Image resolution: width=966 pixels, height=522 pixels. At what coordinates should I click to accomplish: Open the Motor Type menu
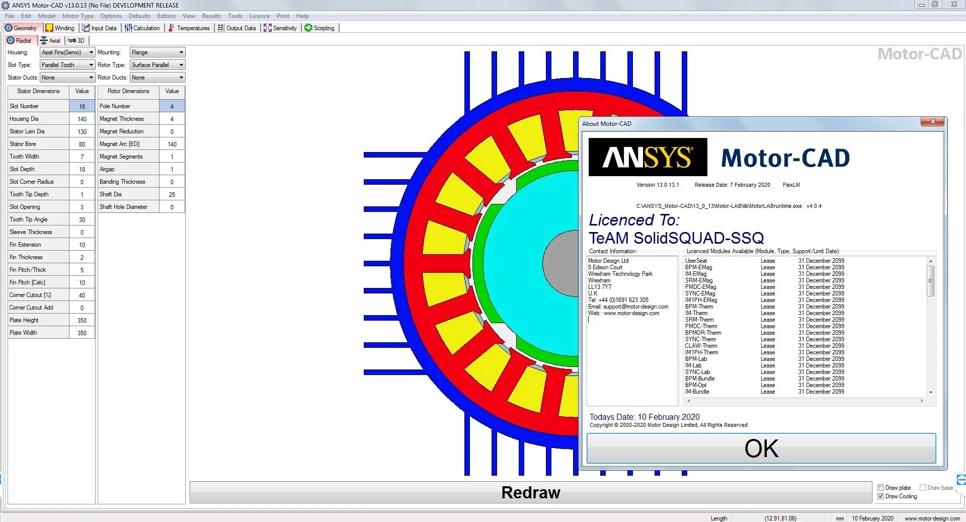[78, 16]
